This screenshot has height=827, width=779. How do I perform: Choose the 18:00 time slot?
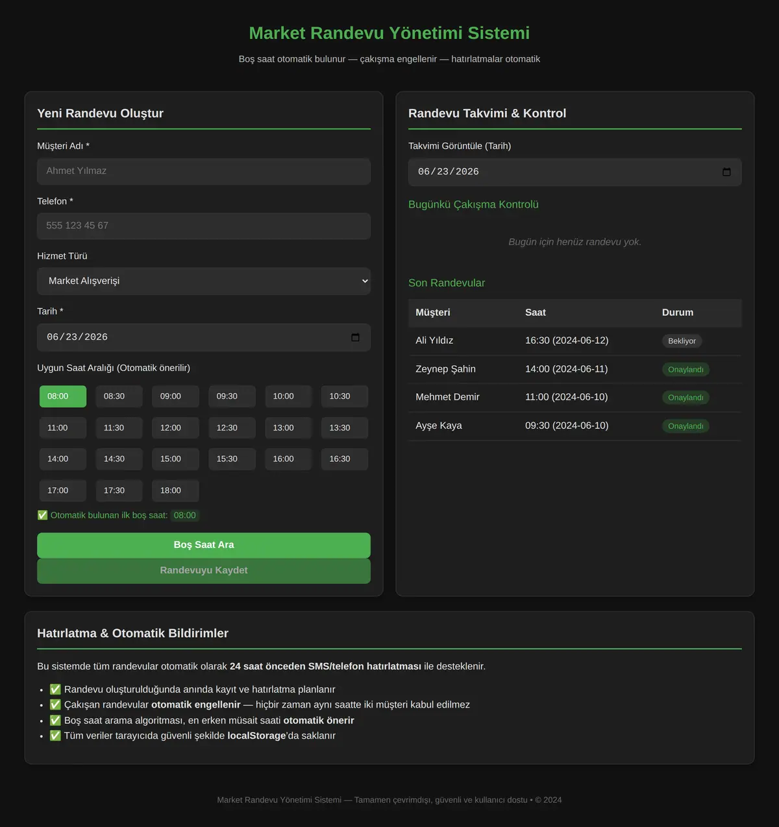(175, 491)
